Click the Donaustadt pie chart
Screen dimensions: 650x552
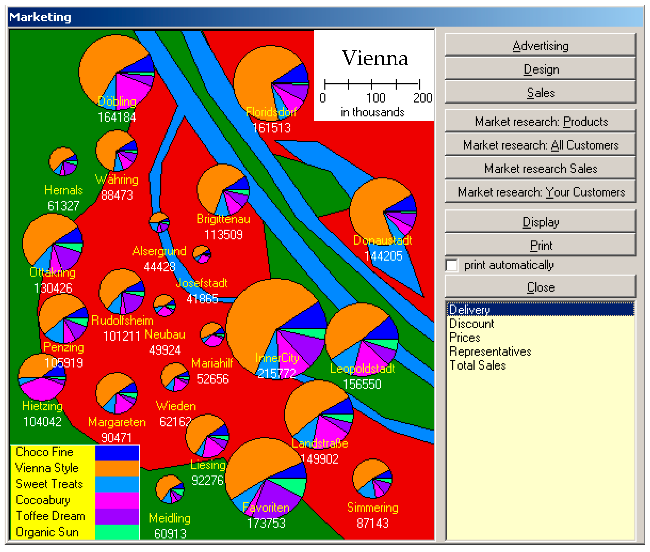(383, 212)
